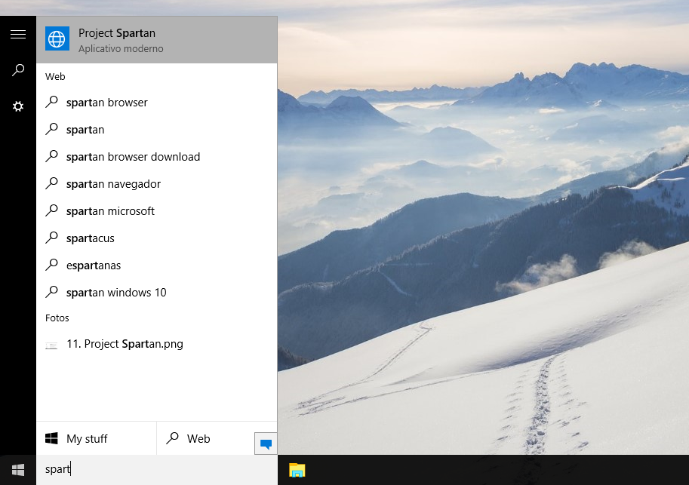Open the Start menu from the taskbar
Viewport: 689px width, 485px height.
click(17, 469)
